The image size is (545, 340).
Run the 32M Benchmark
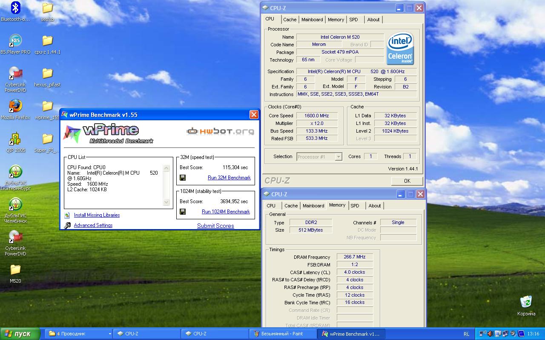[x=229, y=178]
